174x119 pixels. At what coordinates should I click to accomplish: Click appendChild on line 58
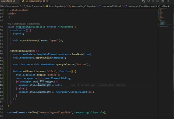click(43, 58)
